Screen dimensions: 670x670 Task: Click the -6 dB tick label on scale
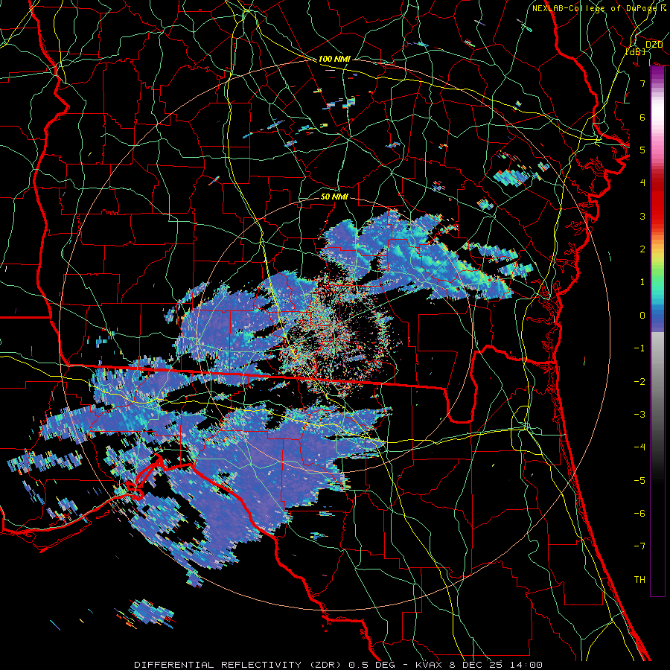[639, 514]
